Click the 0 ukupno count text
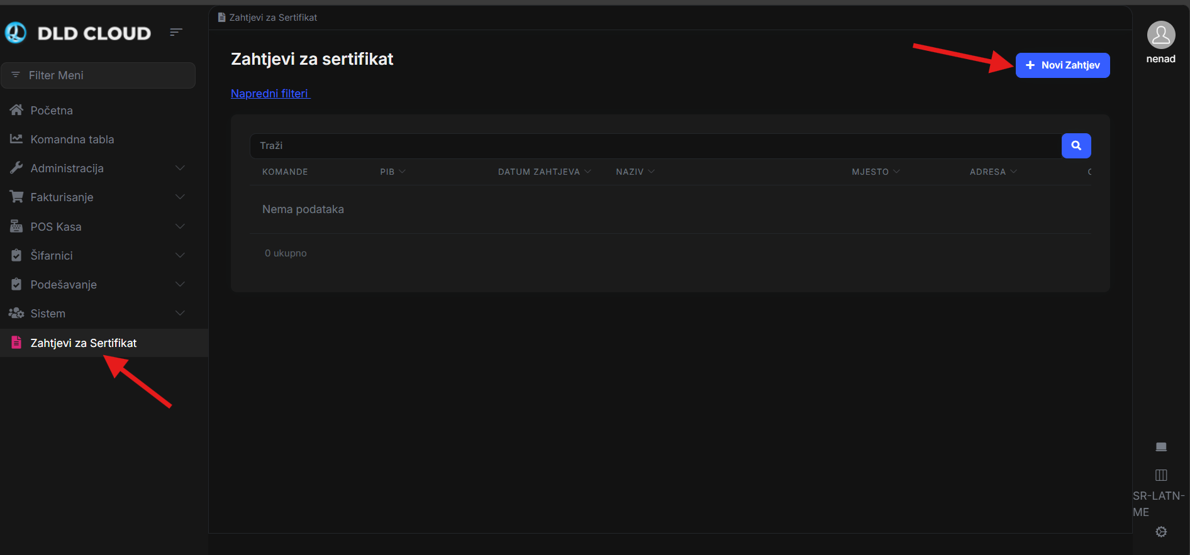Viewport: 1190px width, 555px height. pyautogui.click(x=286, y=253)
